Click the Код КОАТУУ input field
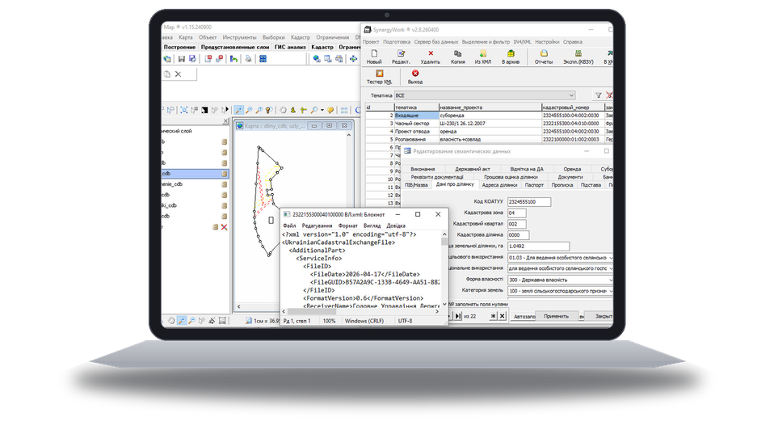The width and height of the screenshot is (774, 434). tap(529, 202)
